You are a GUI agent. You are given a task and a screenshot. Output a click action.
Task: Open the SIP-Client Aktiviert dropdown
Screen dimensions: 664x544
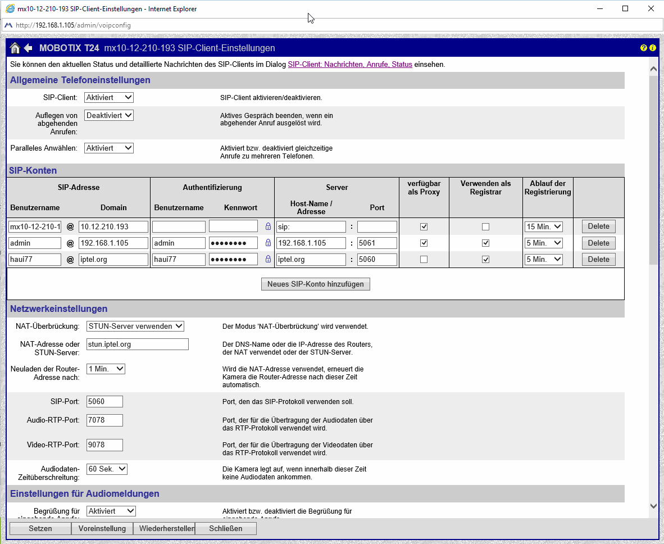109,98
